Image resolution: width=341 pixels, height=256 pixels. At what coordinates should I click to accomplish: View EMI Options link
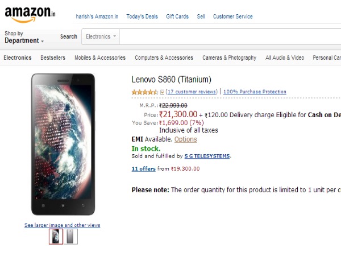(x=186, y=139)
